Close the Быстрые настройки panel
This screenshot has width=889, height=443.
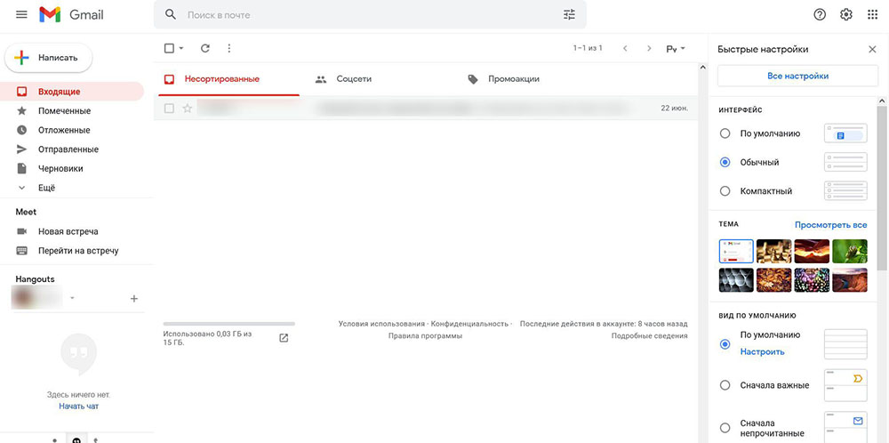873,49
